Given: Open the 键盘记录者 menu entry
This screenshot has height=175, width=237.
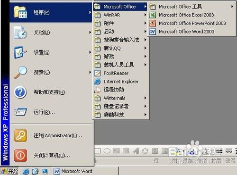Looking at the screenshot, I should coord(120,107).
